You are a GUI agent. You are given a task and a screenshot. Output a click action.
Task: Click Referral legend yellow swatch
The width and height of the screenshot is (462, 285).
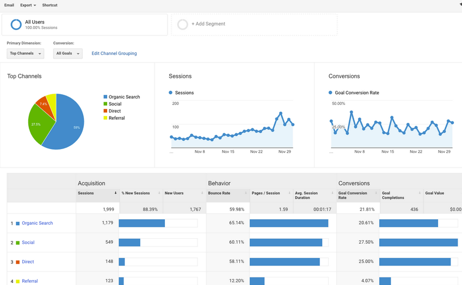105,118
